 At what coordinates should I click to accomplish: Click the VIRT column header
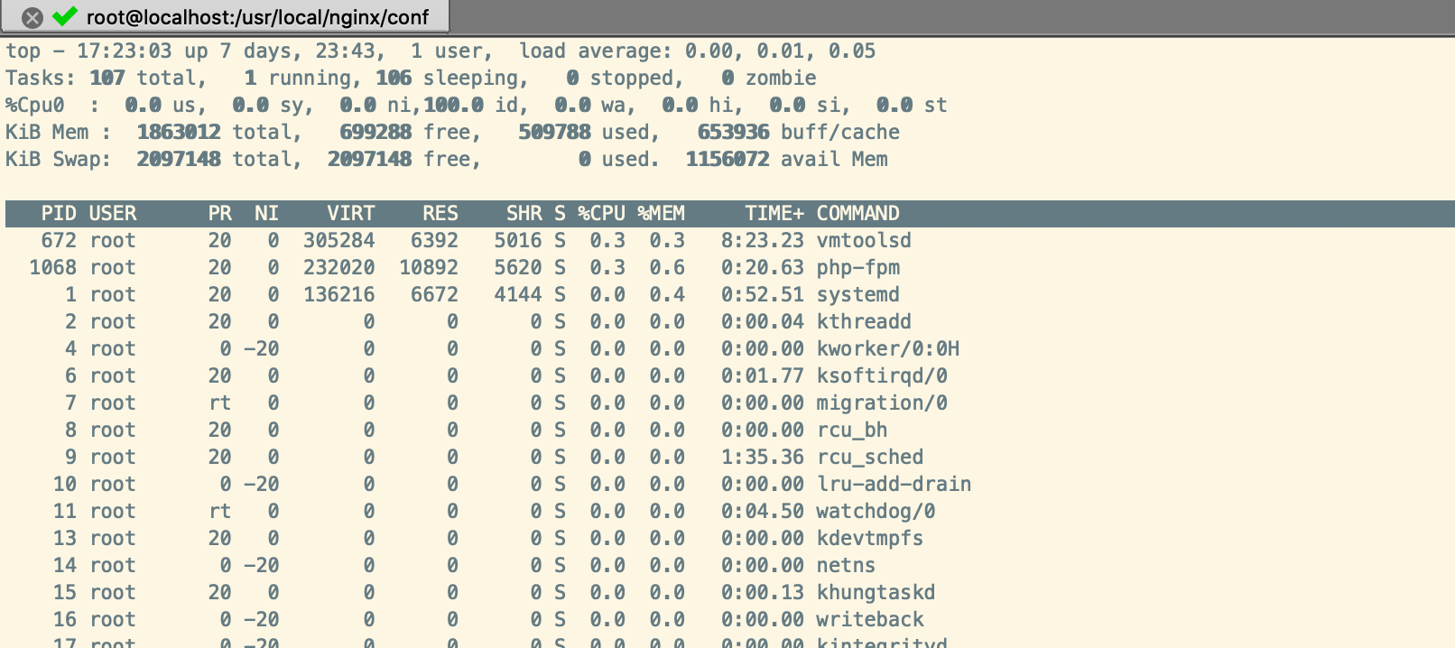tap(350, 214)
